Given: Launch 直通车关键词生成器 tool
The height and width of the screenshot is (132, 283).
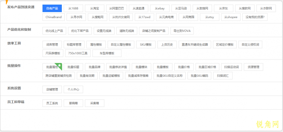Looking at the screenshot, I should click(x=195, y=45).
